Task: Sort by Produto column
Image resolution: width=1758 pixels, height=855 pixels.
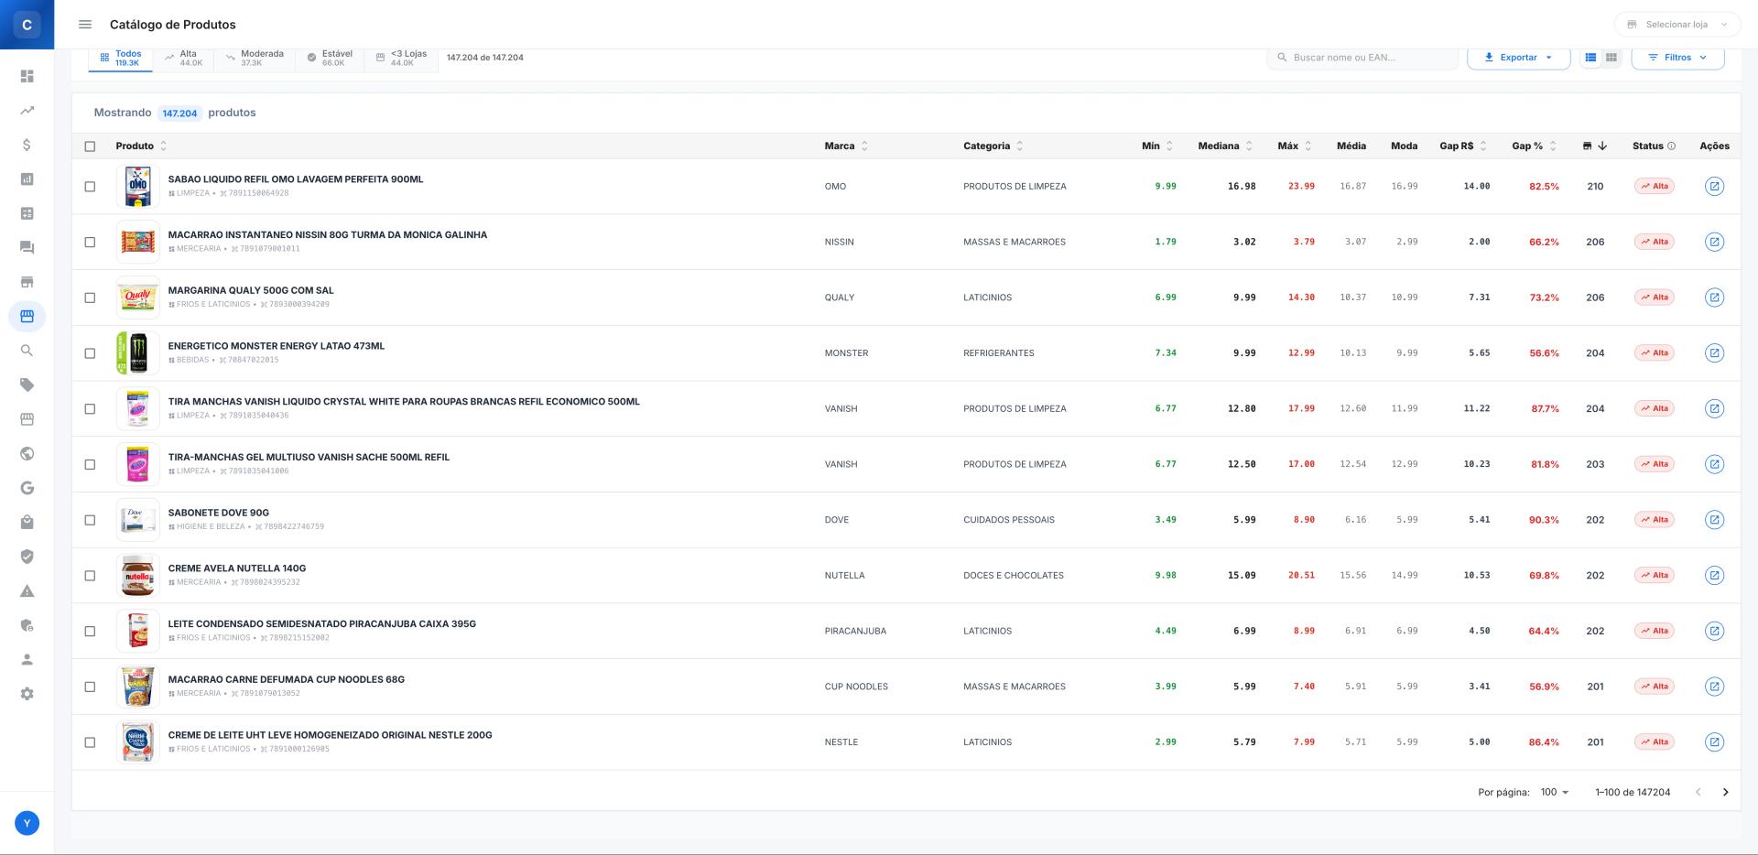Action: [141, 146]
